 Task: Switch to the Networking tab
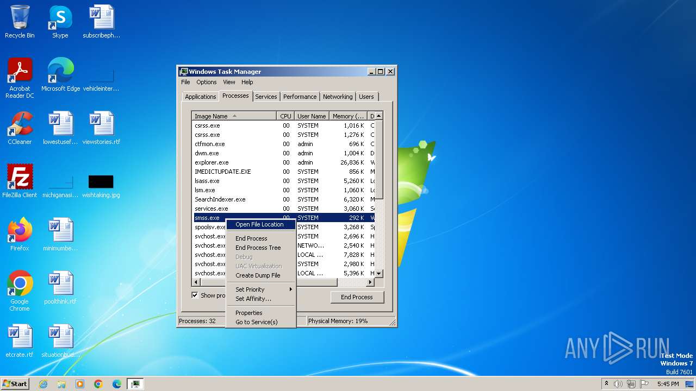coord(338,97)
